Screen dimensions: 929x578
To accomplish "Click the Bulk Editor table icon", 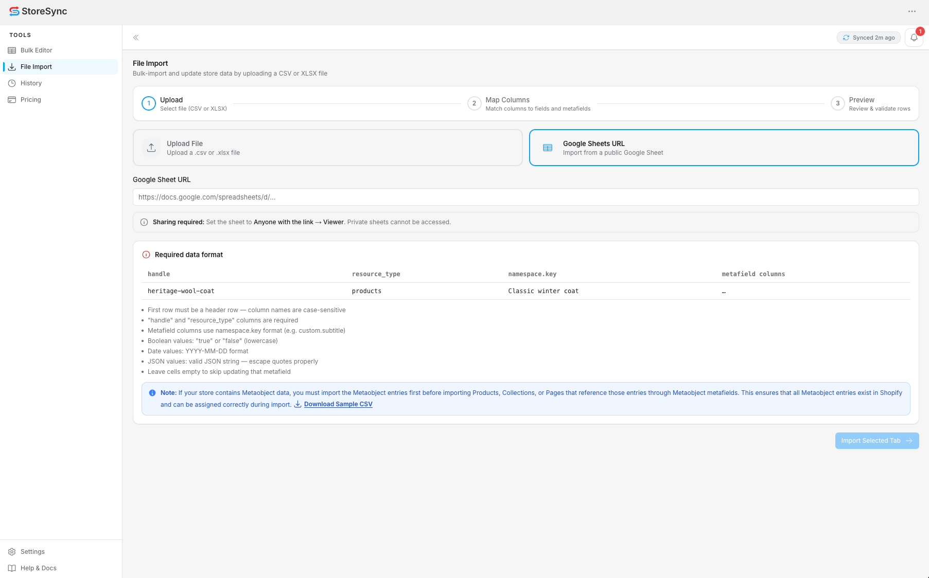I will [x=12, y=50].
